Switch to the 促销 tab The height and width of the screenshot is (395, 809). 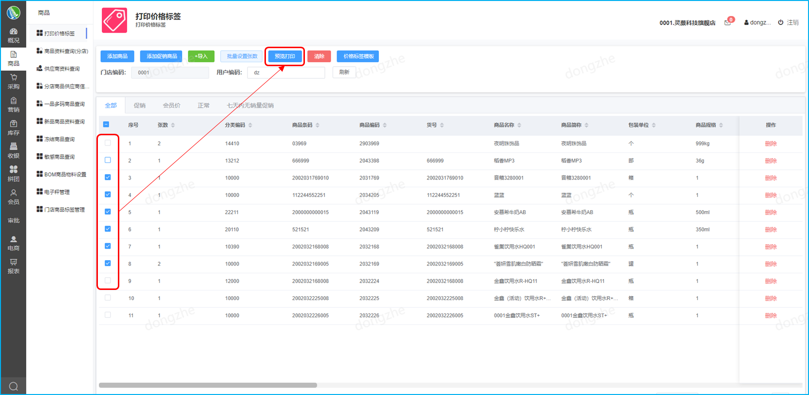[140, 106]
